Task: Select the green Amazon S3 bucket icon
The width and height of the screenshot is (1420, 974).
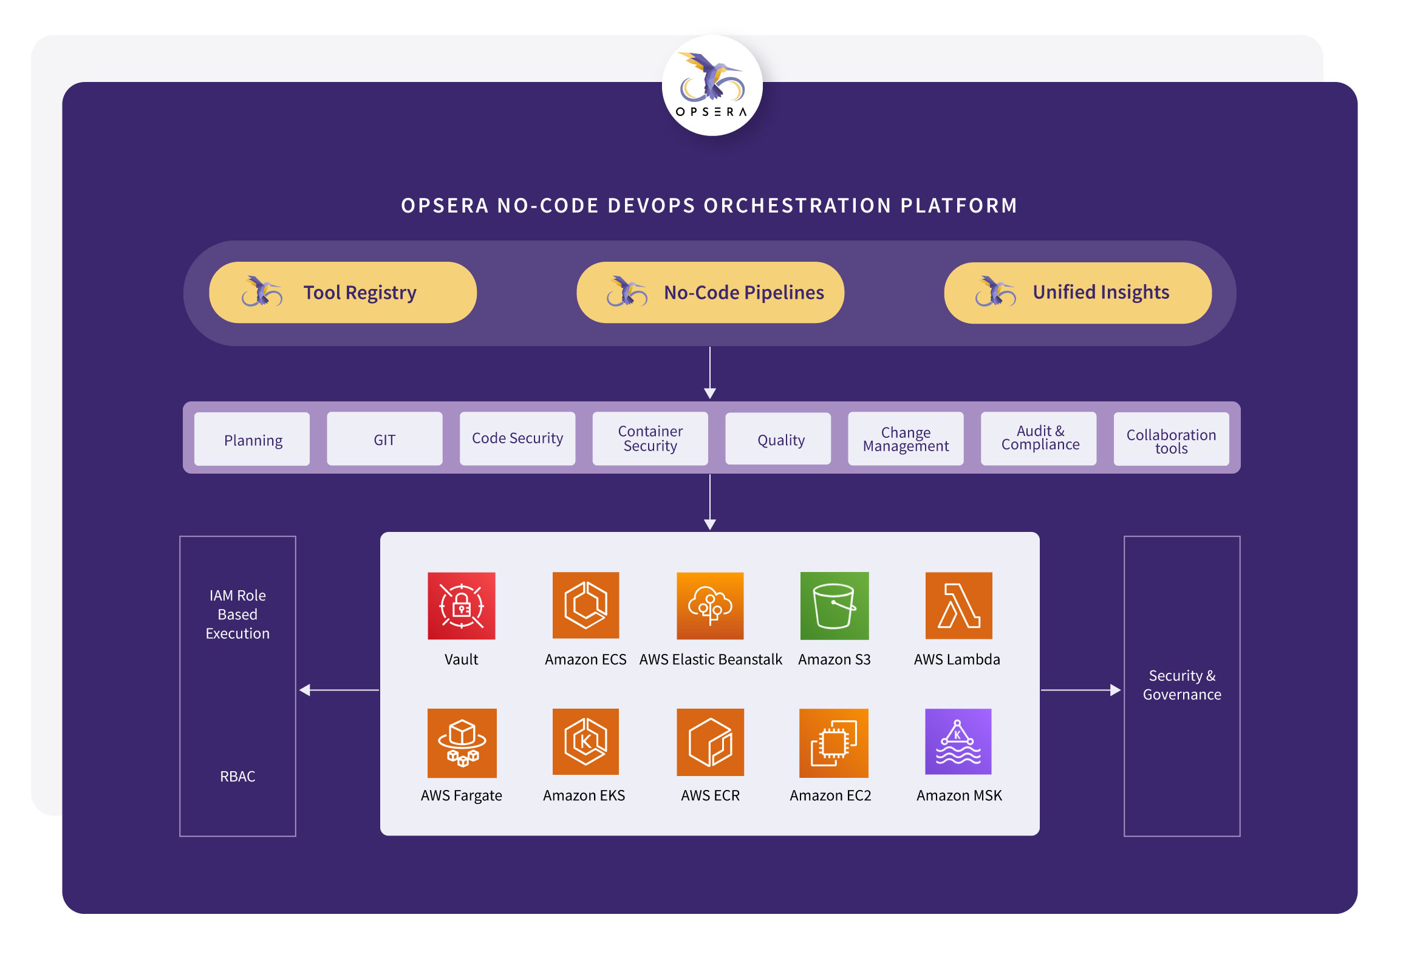Action: pos(834,605)
